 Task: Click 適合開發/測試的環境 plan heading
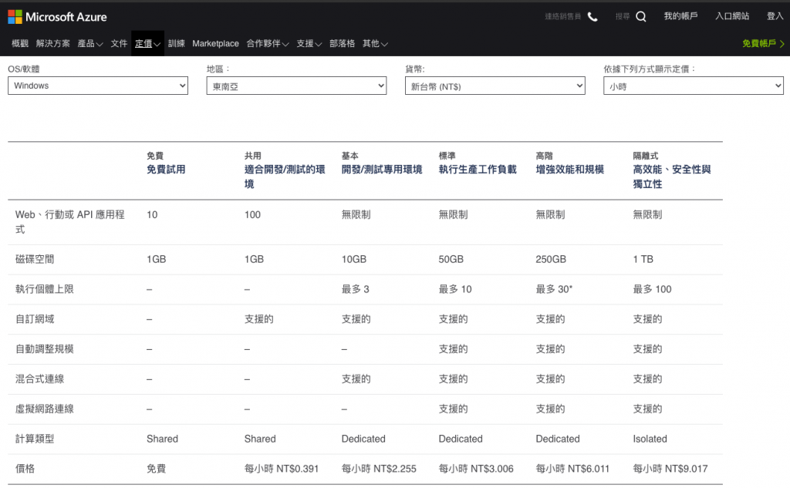[285, 177]
